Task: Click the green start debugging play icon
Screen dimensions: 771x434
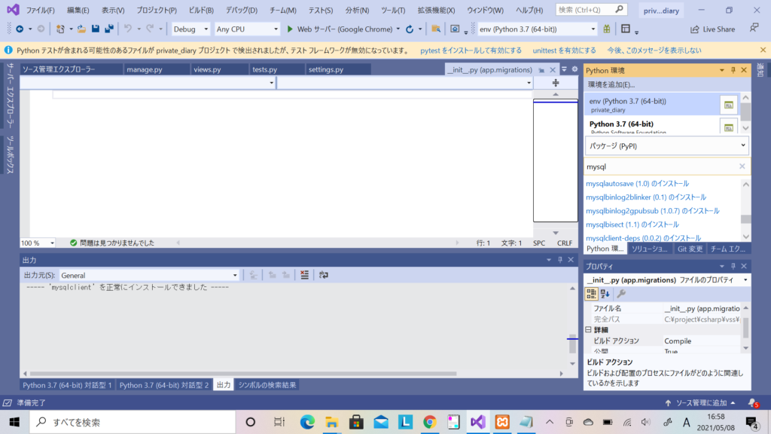Action: click(x=290, y=29)
